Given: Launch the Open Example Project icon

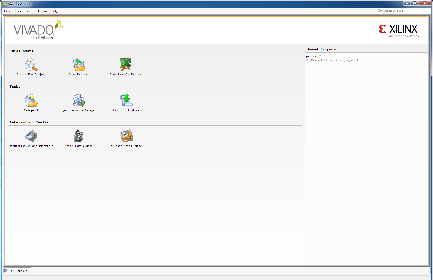Looking at the screenshot, I should tap(126, 65).
